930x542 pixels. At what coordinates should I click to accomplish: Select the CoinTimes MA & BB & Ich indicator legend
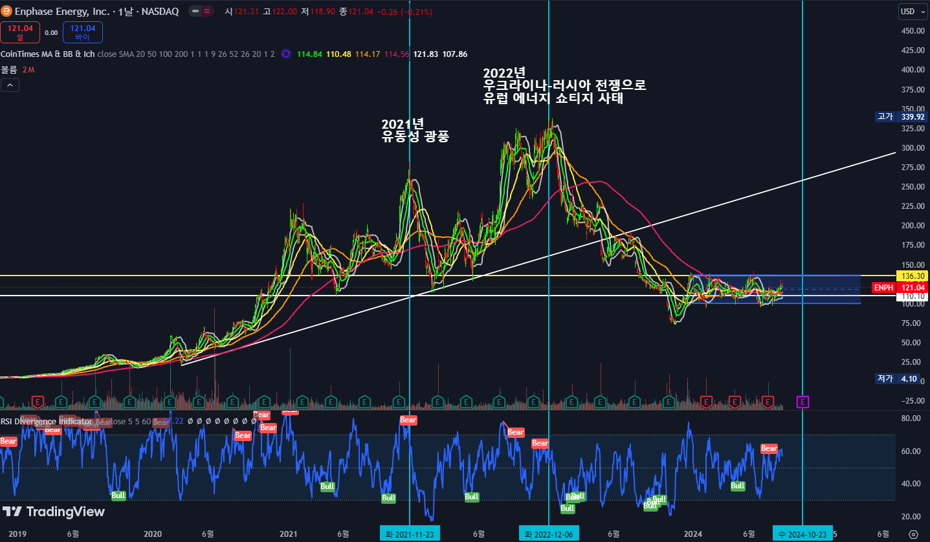pos(47,54)
